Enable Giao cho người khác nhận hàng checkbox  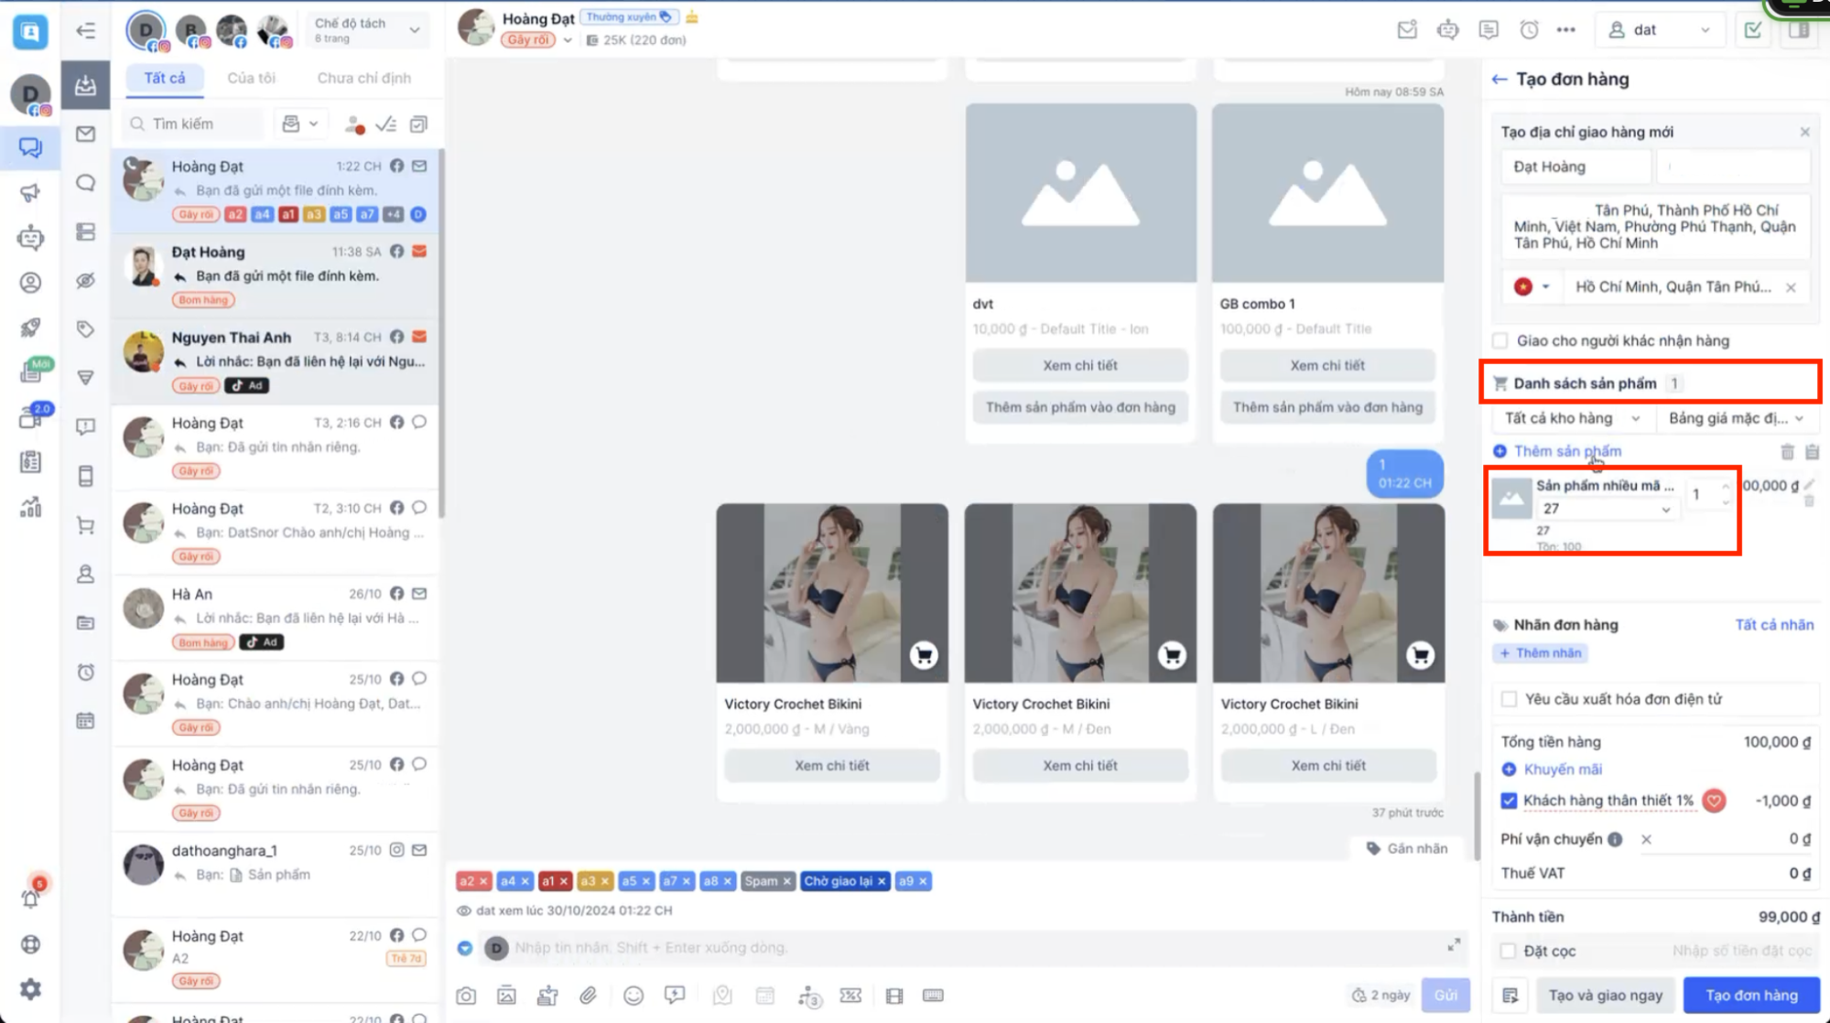[1500, 341]
